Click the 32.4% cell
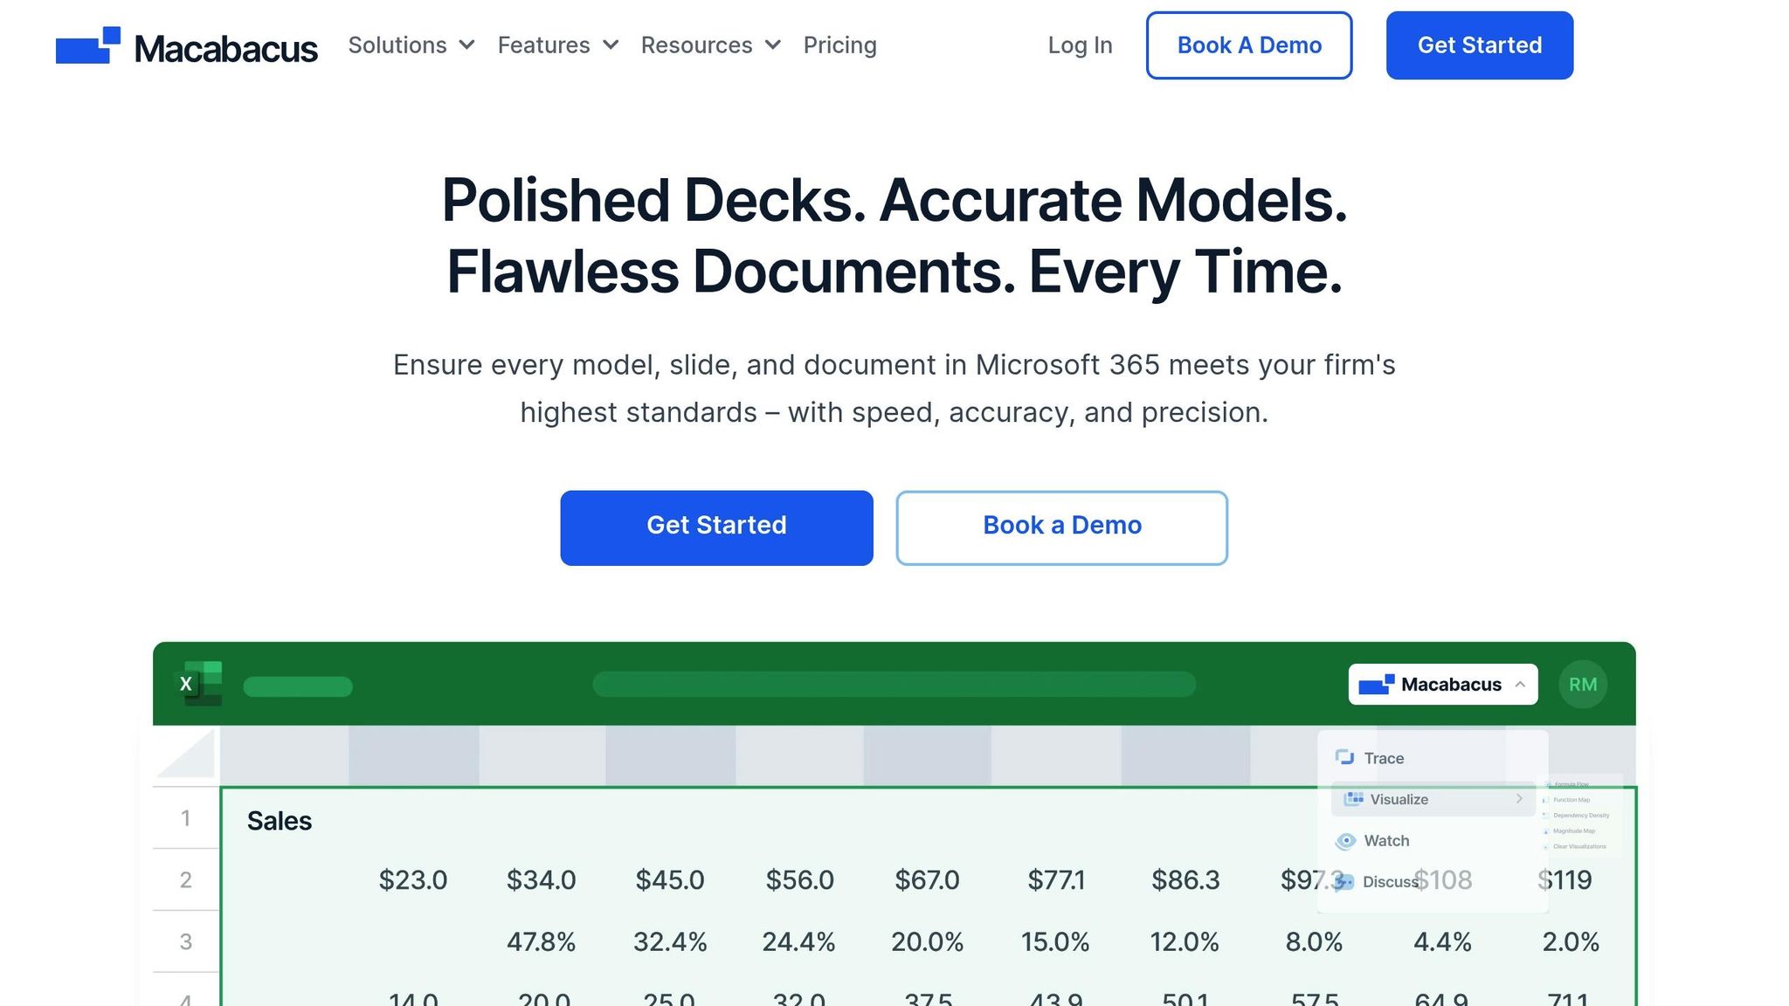The height and width of the screenshot is (1006, 1789). 670,942
